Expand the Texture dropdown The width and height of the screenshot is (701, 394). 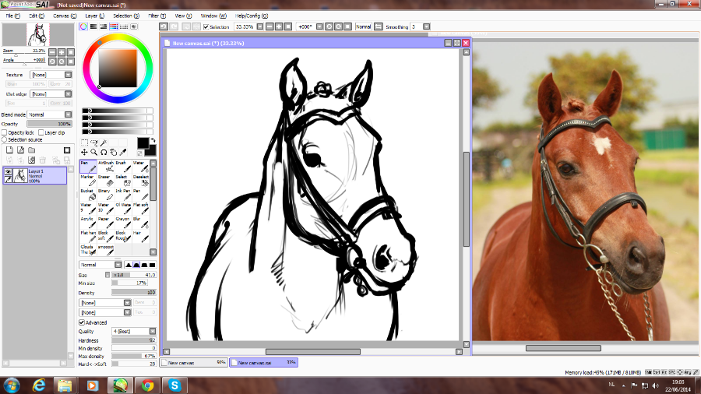(51, 75)
